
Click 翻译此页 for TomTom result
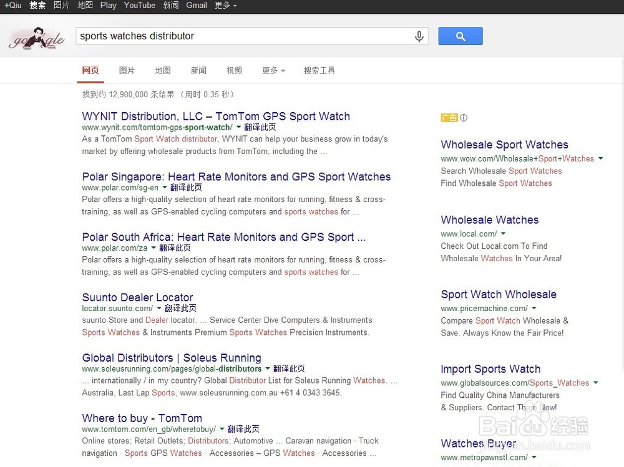pyautogui.click(x=243, y=430)
